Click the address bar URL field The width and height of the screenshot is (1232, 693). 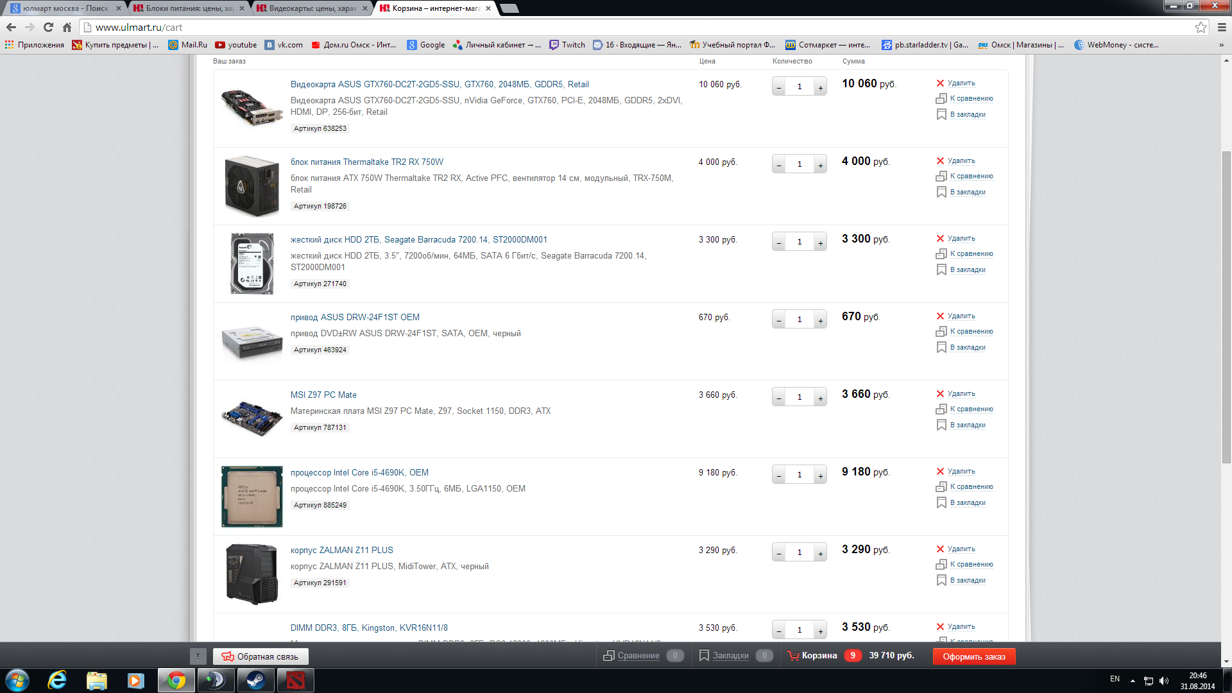[642, 27]
